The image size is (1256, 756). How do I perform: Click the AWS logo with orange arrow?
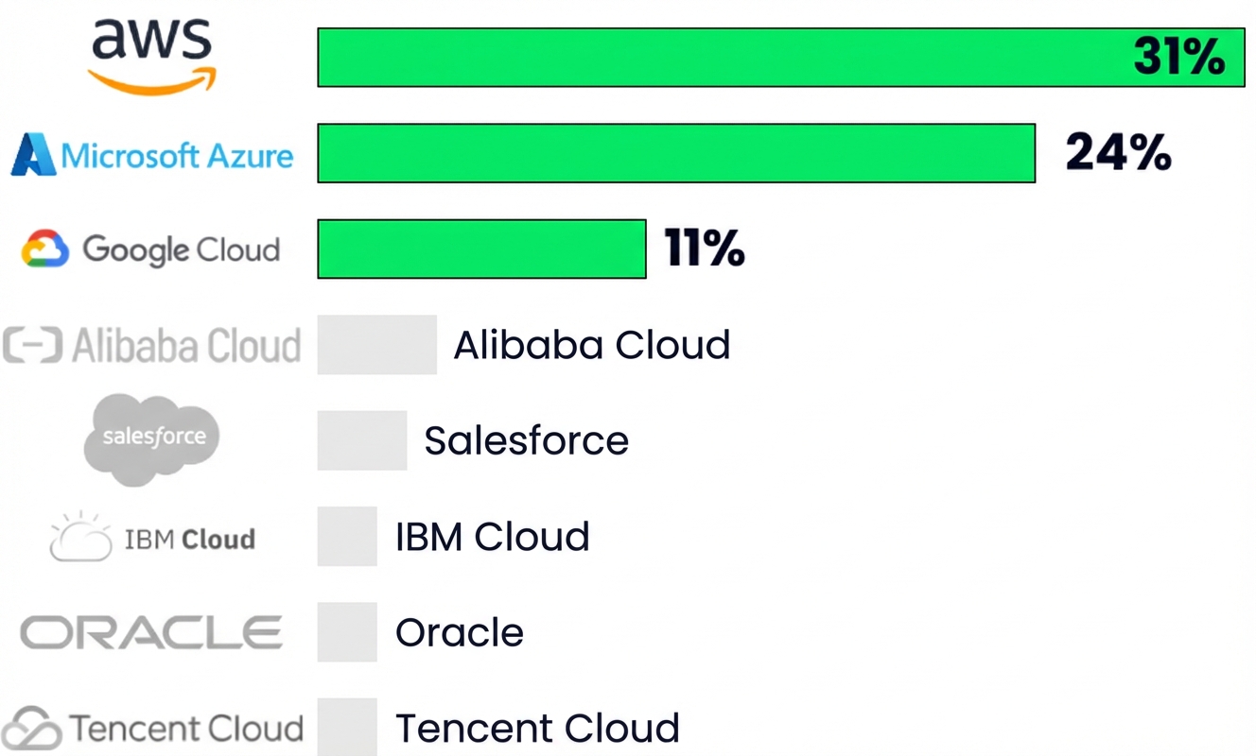pos(152,57)
